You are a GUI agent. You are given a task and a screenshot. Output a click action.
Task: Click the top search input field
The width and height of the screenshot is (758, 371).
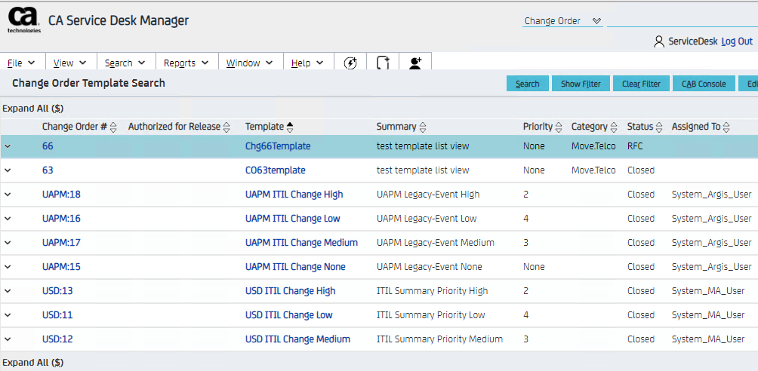pos(682,21)
